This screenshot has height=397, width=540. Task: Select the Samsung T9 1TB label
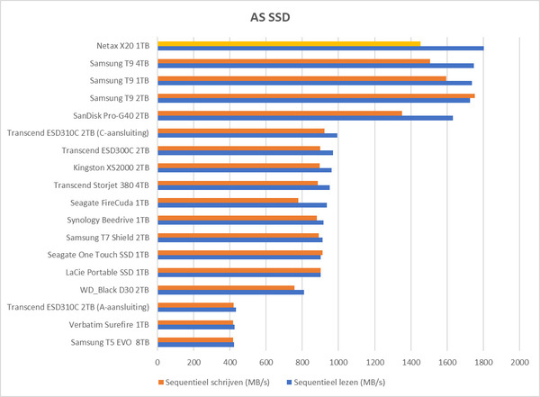pos(120,81)
